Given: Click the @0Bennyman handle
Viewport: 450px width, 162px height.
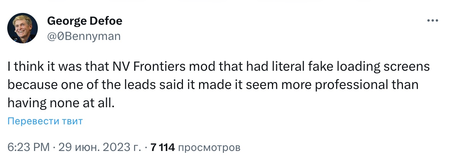Looking at the screenshot, I should click(84, 36).
